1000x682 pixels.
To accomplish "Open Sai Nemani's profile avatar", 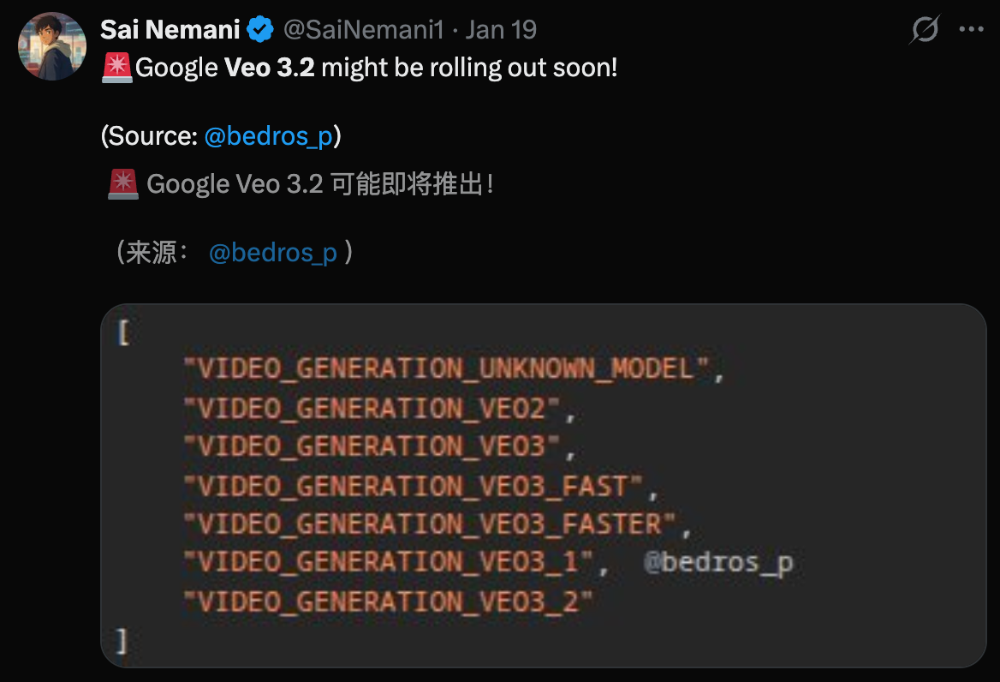I will (51, 46).
